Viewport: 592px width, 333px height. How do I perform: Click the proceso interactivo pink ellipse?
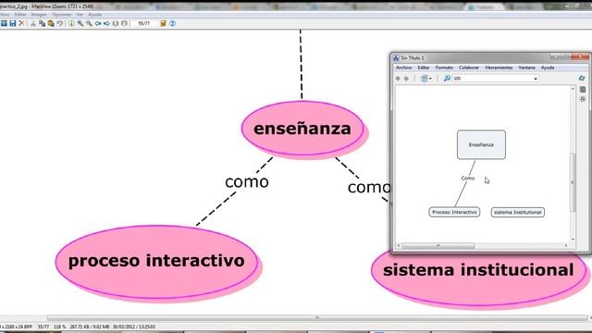click(156, 262)
